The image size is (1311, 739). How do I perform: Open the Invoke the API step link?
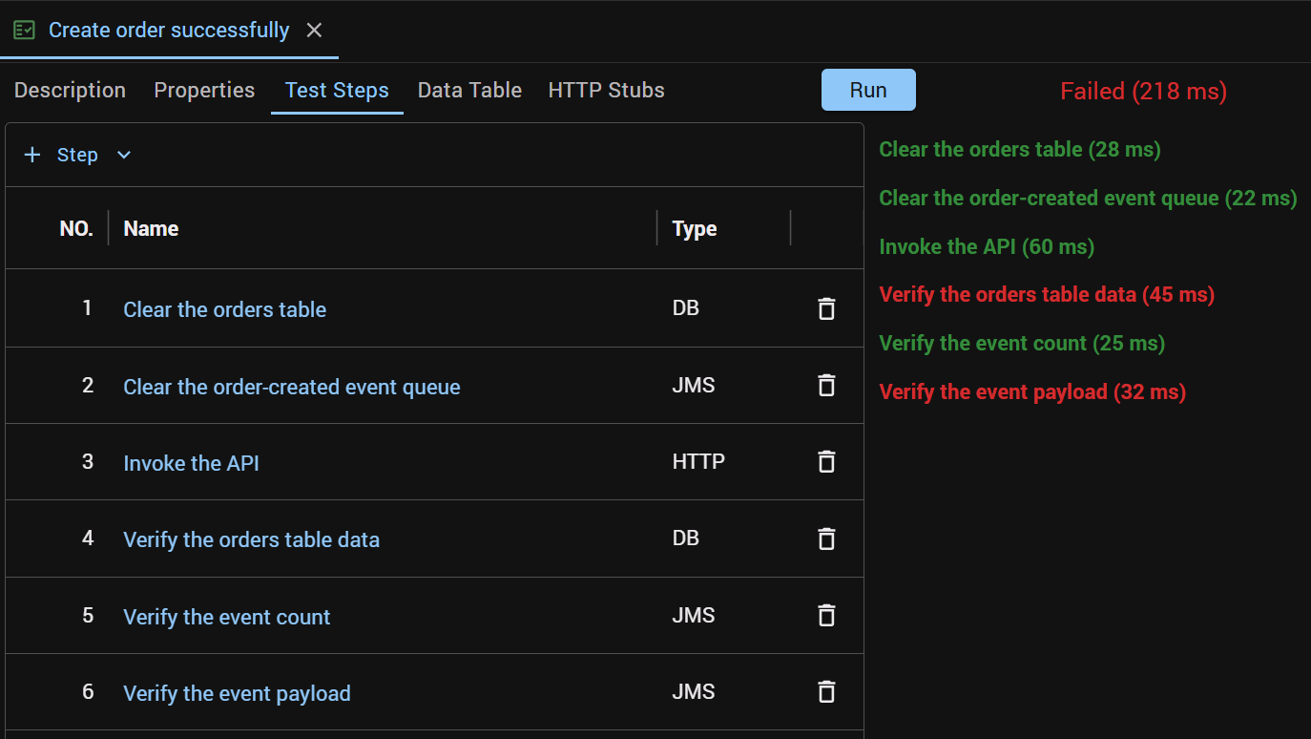[191, 463]
